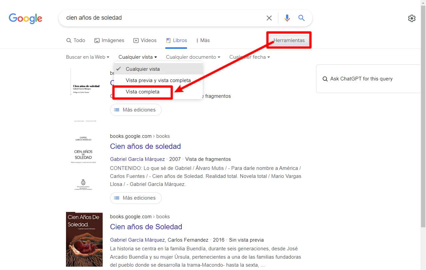
Task: Select Vista completa filter option
Action: point(143,92)
